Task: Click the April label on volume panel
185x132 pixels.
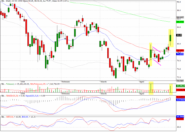Action: coord(142,94)
